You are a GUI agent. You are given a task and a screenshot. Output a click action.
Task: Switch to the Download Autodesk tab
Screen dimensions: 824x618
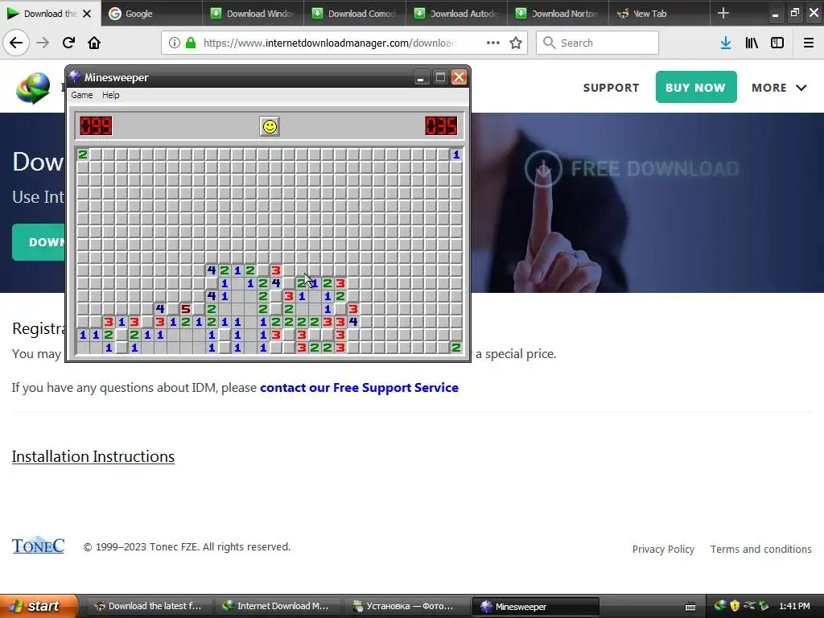(x=456, y=13)
